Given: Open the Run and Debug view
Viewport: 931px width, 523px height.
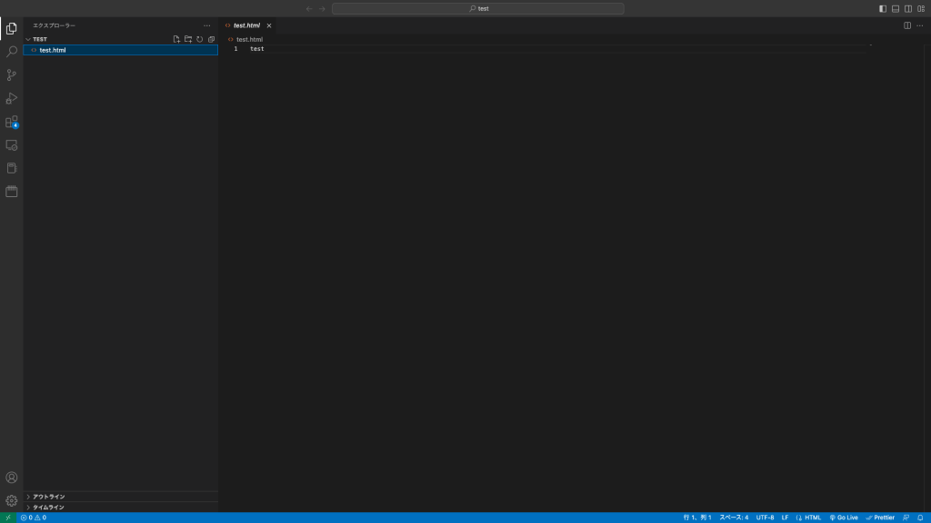Looking at the screenshot, I should (x=12, y=98).
